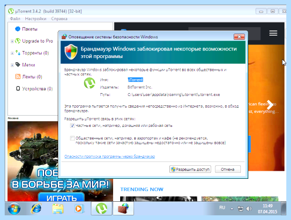Close the Windows security alert dialog
The image size is (291, 220).
(x=239, y=37)
